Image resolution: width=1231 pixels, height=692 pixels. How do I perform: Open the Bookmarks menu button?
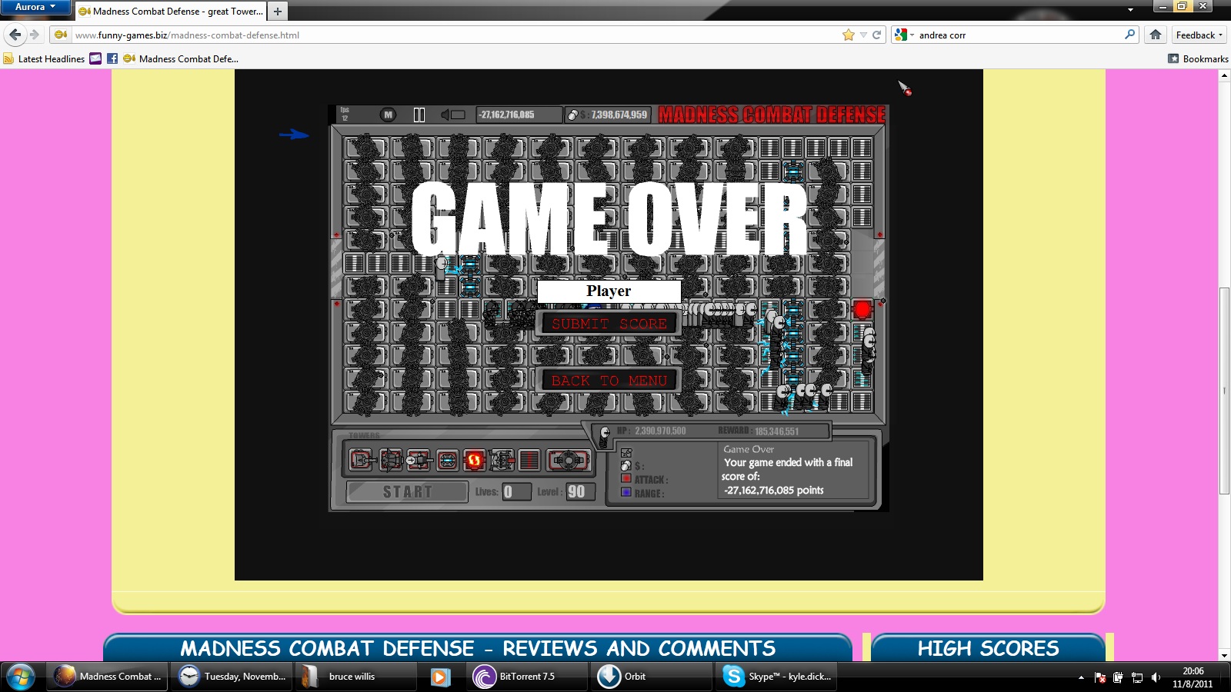(x=1198, y=58)
